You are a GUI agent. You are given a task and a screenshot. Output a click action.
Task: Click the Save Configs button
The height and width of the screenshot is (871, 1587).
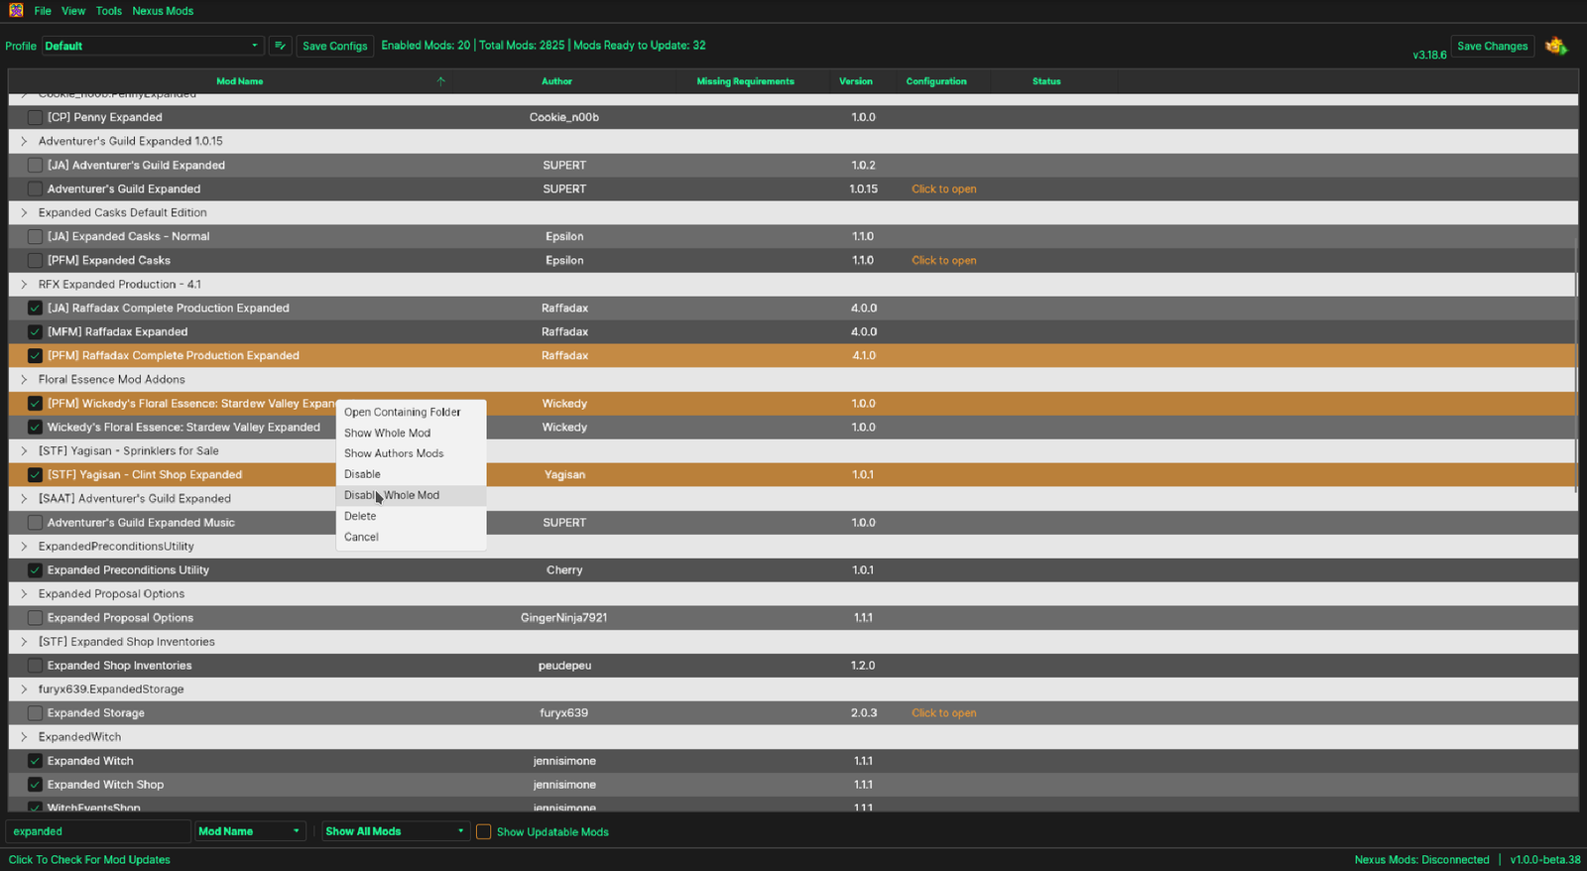[x=334, y=46]
